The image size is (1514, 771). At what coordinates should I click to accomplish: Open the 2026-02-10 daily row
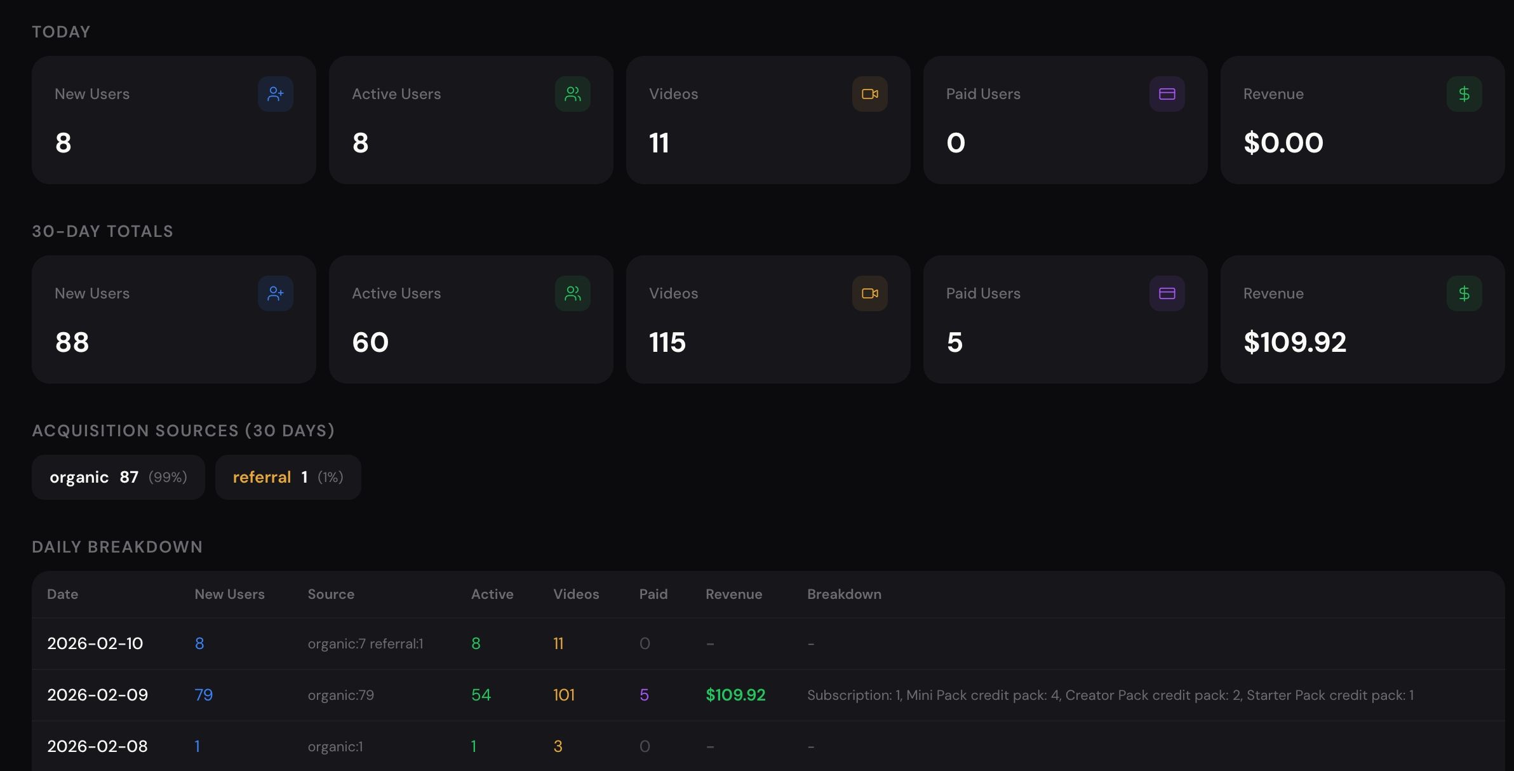pos(95,643)
